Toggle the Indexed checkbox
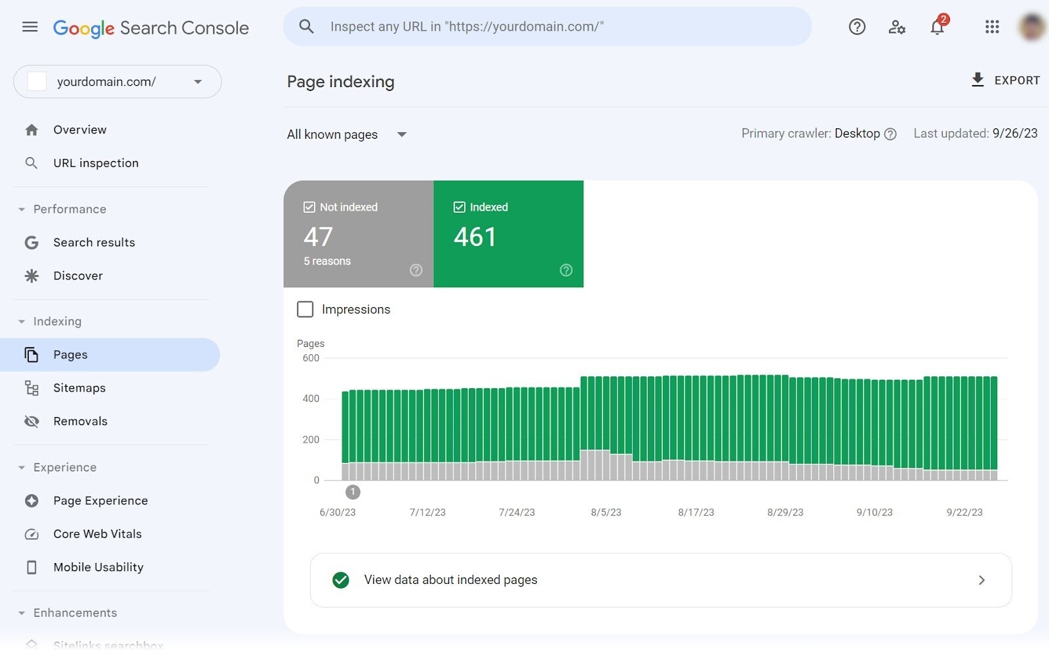Image resolution: width=1049 pixels, height=654 pixels. click(x=459, y=207)
